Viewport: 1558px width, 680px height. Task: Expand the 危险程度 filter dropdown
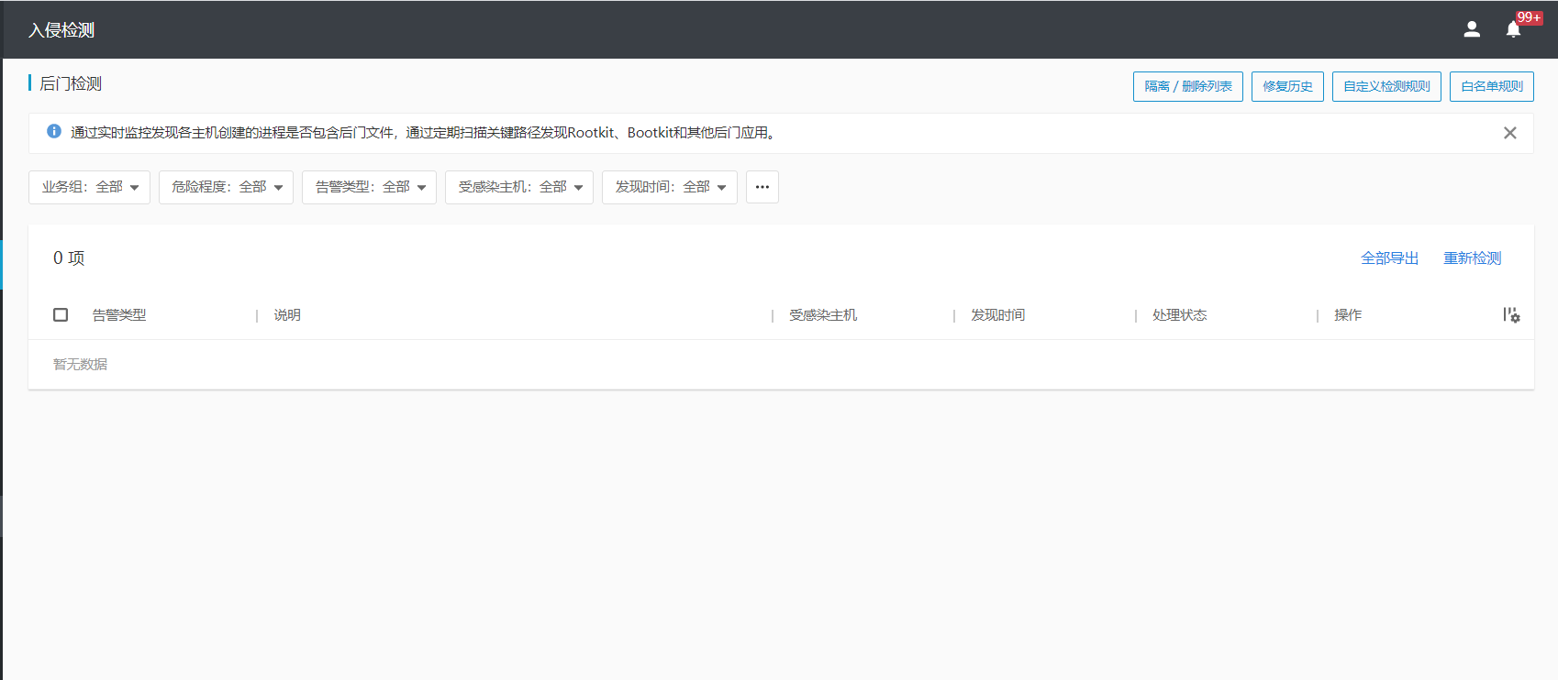pos(226,187)
